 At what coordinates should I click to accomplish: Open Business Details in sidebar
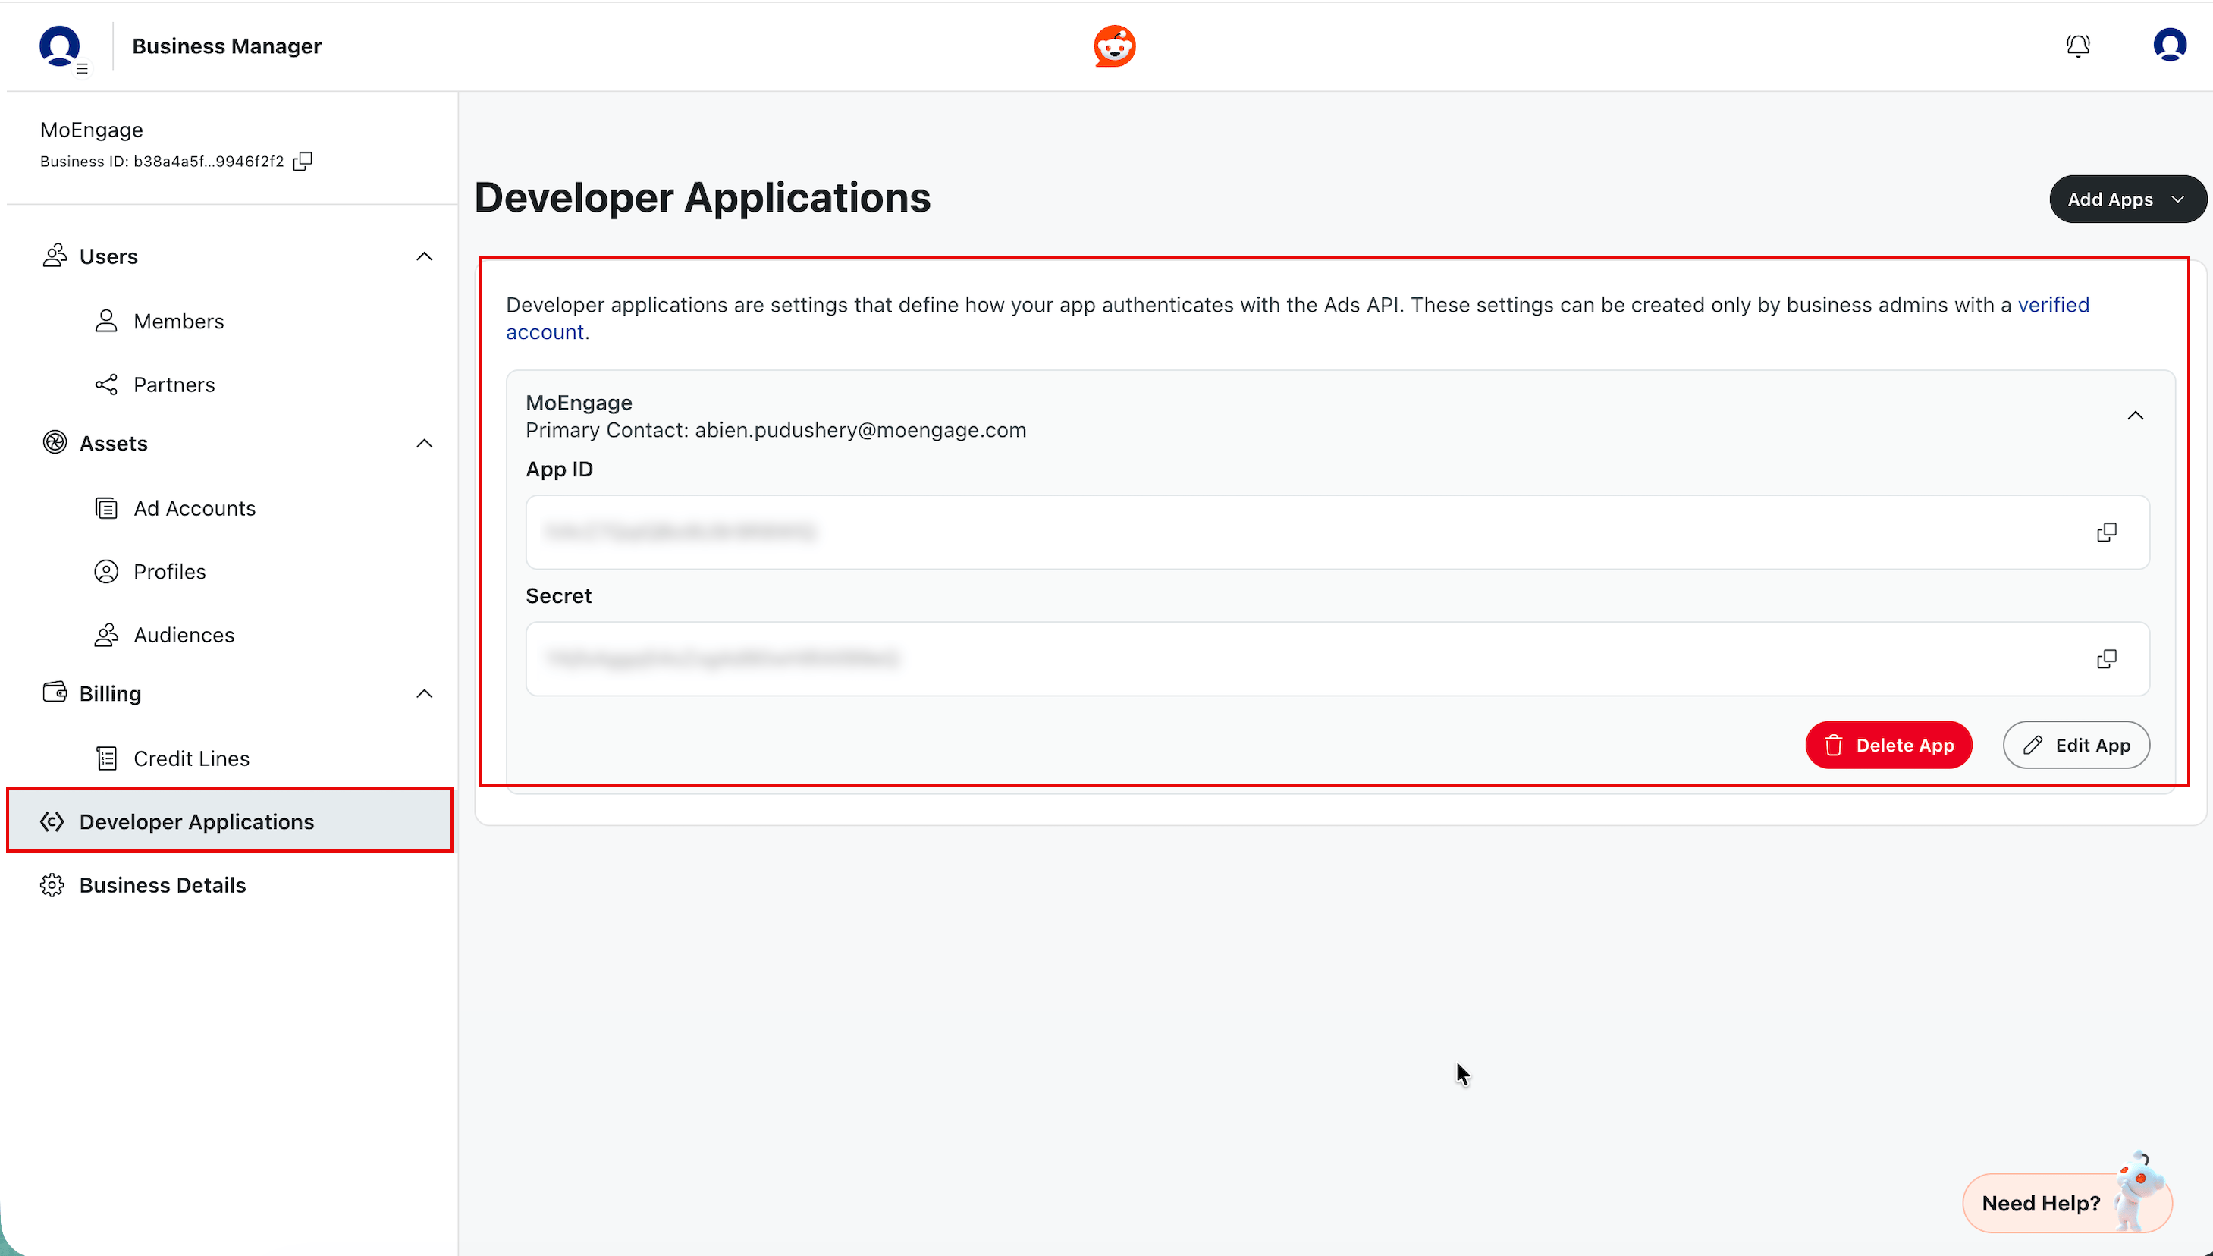tap(162, 885)
